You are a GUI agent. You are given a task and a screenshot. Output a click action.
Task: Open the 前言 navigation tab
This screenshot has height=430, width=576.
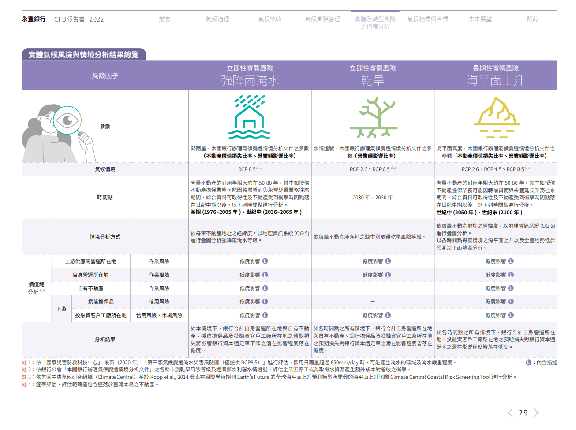165,19
